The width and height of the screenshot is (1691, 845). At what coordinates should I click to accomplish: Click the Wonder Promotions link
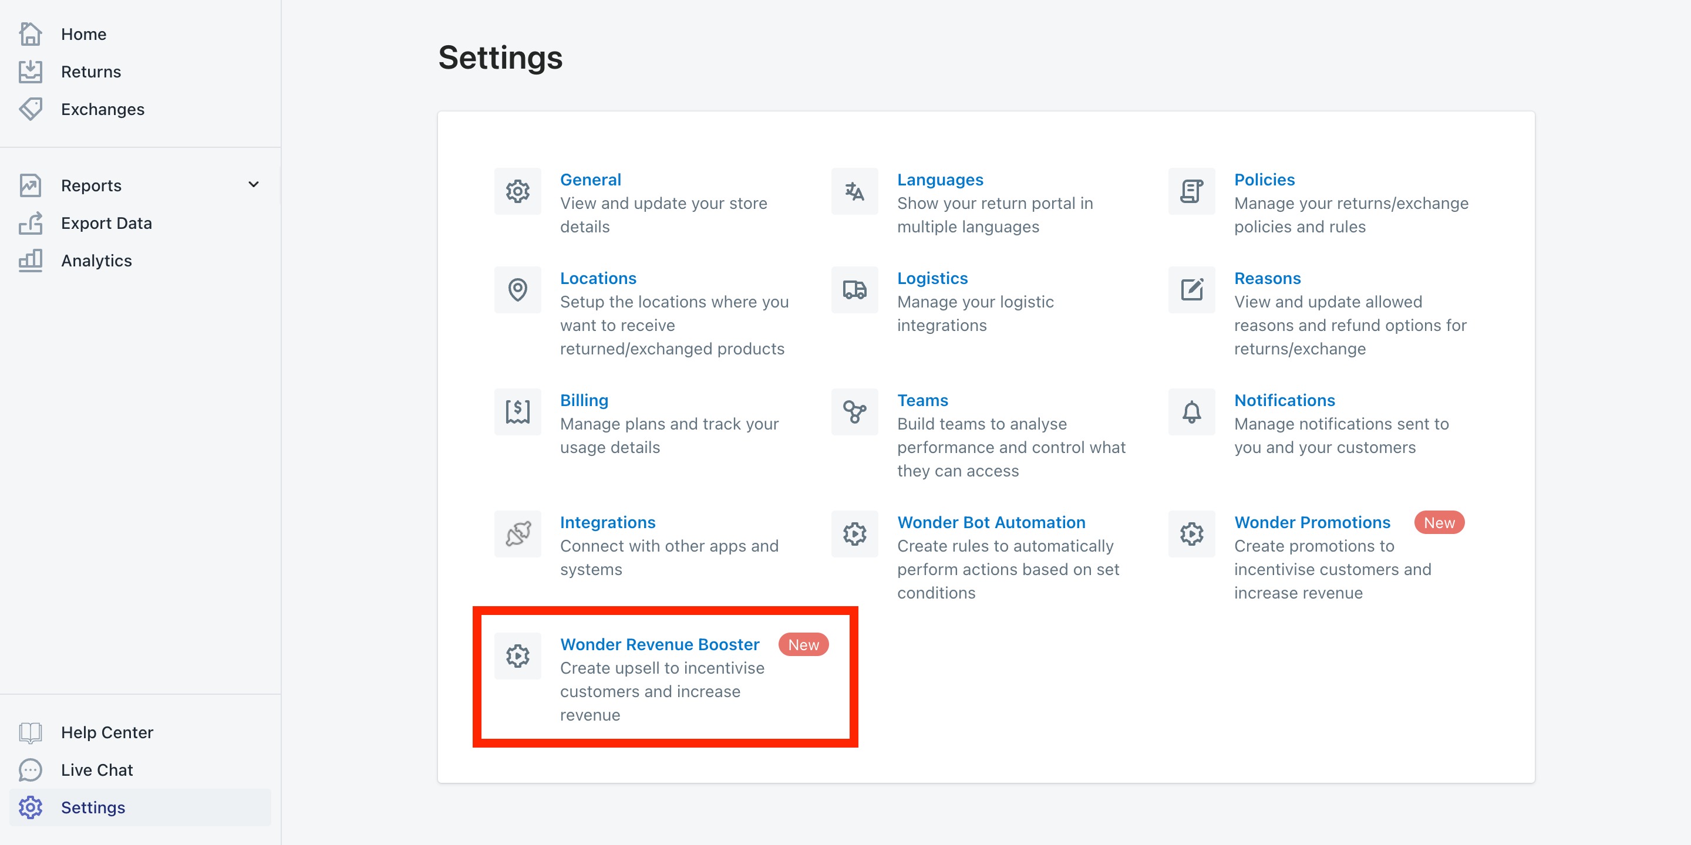coord(1312,522)
